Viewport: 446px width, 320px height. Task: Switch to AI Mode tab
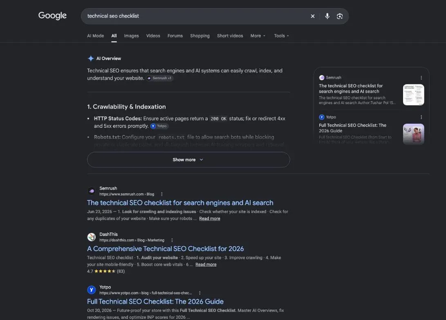pyautogui.click(x=95, y=36)
